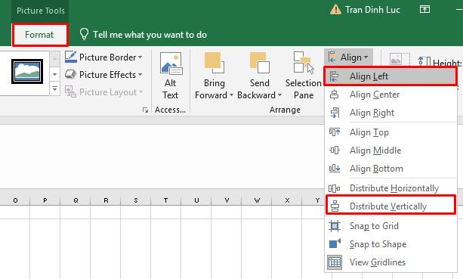Click the Picture Layout icon
The height and width of the screenshot is (279, 463).
point(70,91)
